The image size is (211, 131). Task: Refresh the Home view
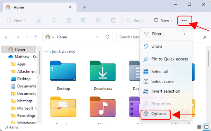pos(107,37)
